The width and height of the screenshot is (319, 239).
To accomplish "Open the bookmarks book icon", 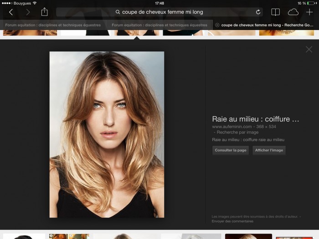I will [x=275, y=12].
